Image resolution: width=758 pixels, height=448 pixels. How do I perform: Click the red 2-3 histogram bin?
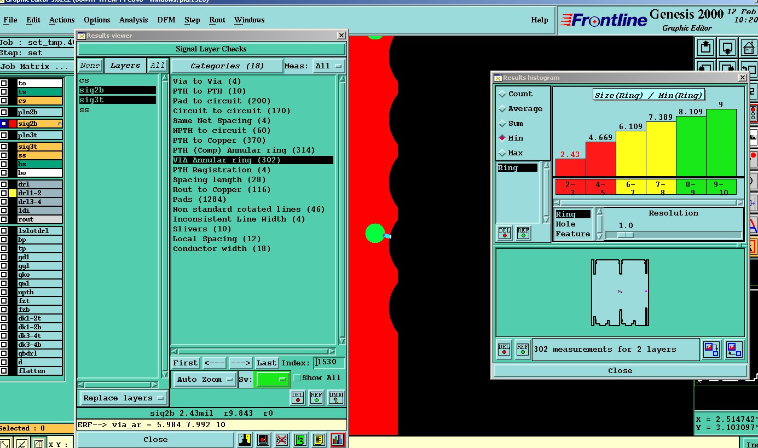[x=570, y=187]
